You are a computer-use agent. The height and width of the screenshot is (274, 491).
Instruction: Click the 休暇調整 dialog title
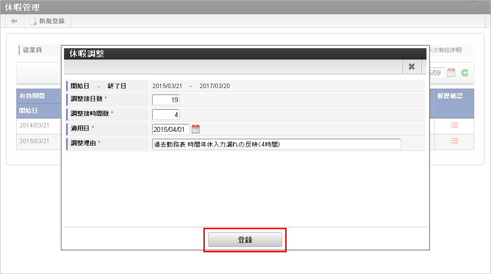click(x=87, y=54)
